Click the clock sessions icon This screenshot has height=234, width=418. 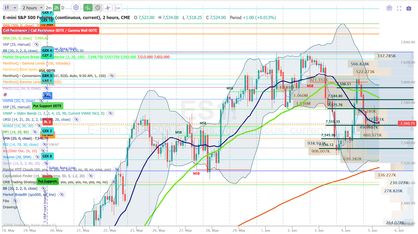tap(98, 8)
